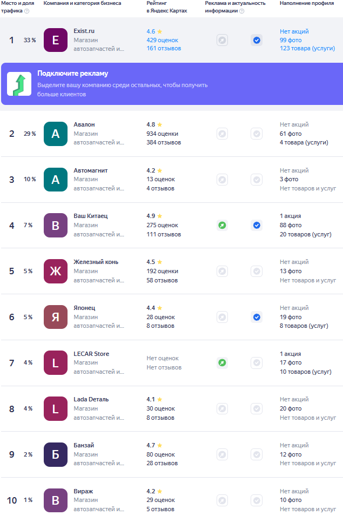Click the Вираж company logo tile
The height and width of the screenshot is (522, 343).
pos(56,500)
